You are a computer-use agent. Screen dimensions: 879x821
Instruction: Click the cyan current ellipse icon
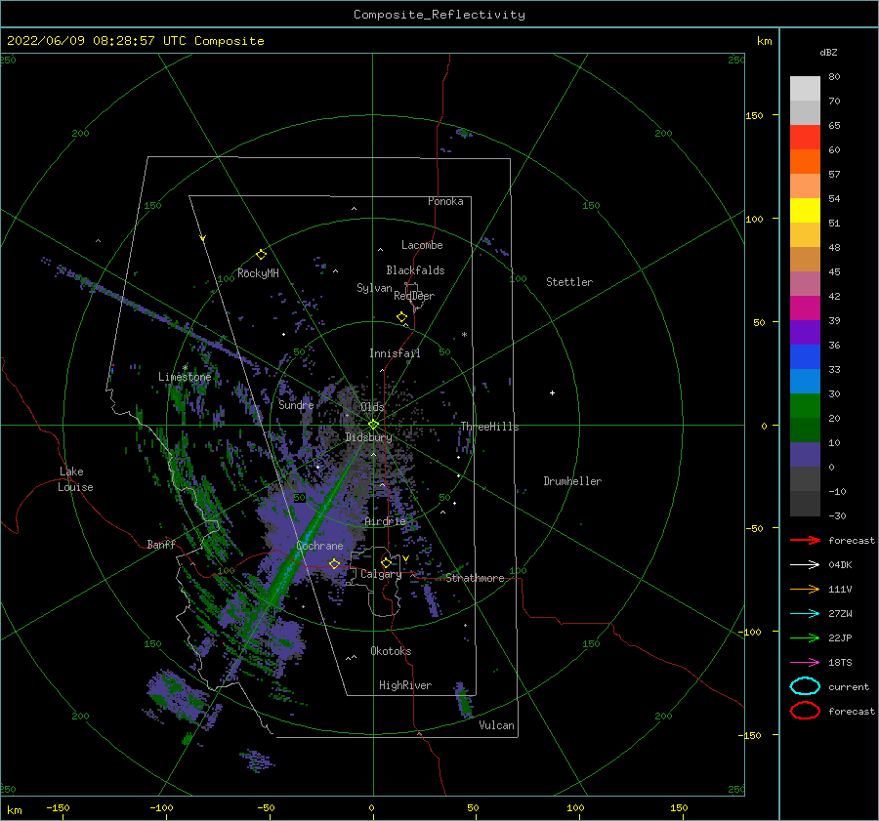pyautogui.click(x=805, y=686)
